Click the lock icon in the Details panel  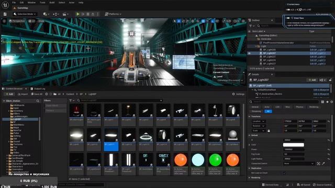[330, 80]
